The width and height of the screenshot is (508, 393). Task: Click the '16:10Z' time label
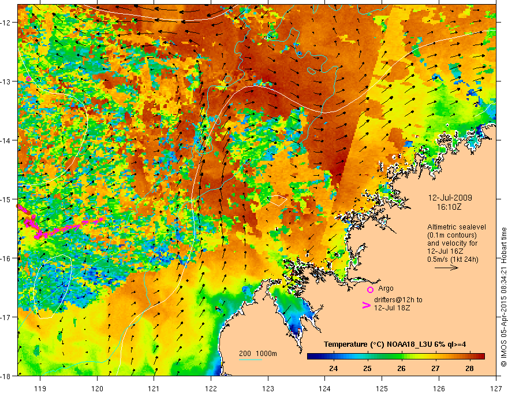coord(449,206)
